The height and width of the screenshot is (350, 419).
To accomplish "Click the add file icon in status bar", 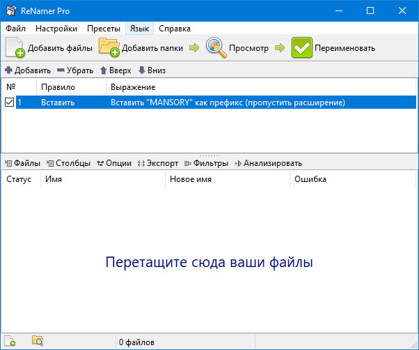I will coord(10,342).
